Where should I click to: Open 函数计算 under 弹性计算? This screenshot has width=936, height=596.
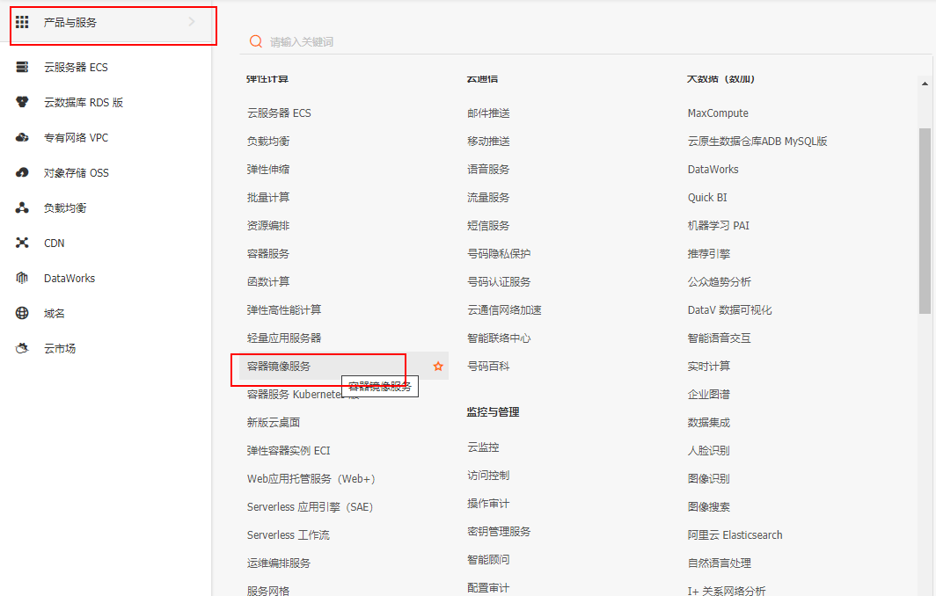click(x=268, y=281)
